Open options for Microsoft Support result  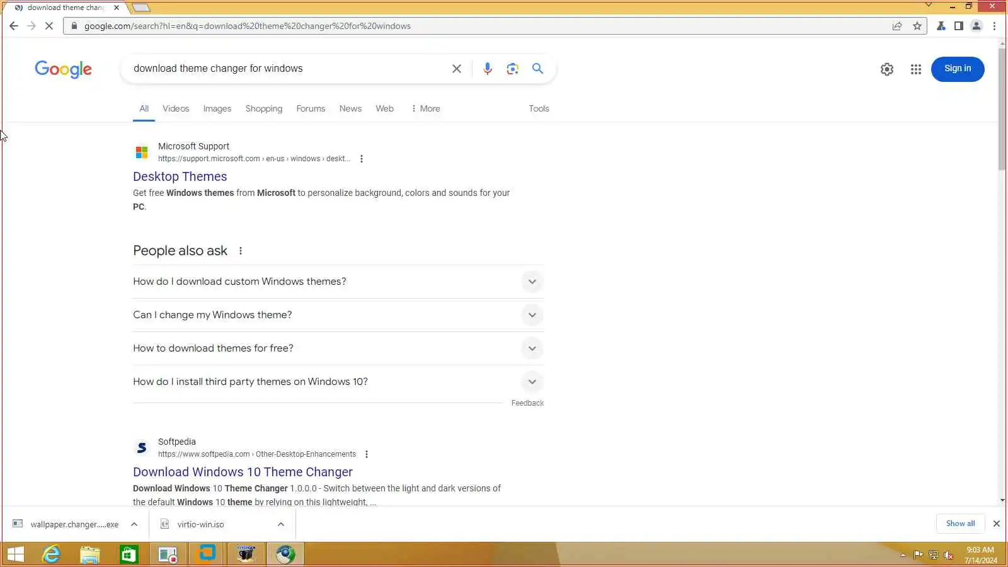(362, 159)
